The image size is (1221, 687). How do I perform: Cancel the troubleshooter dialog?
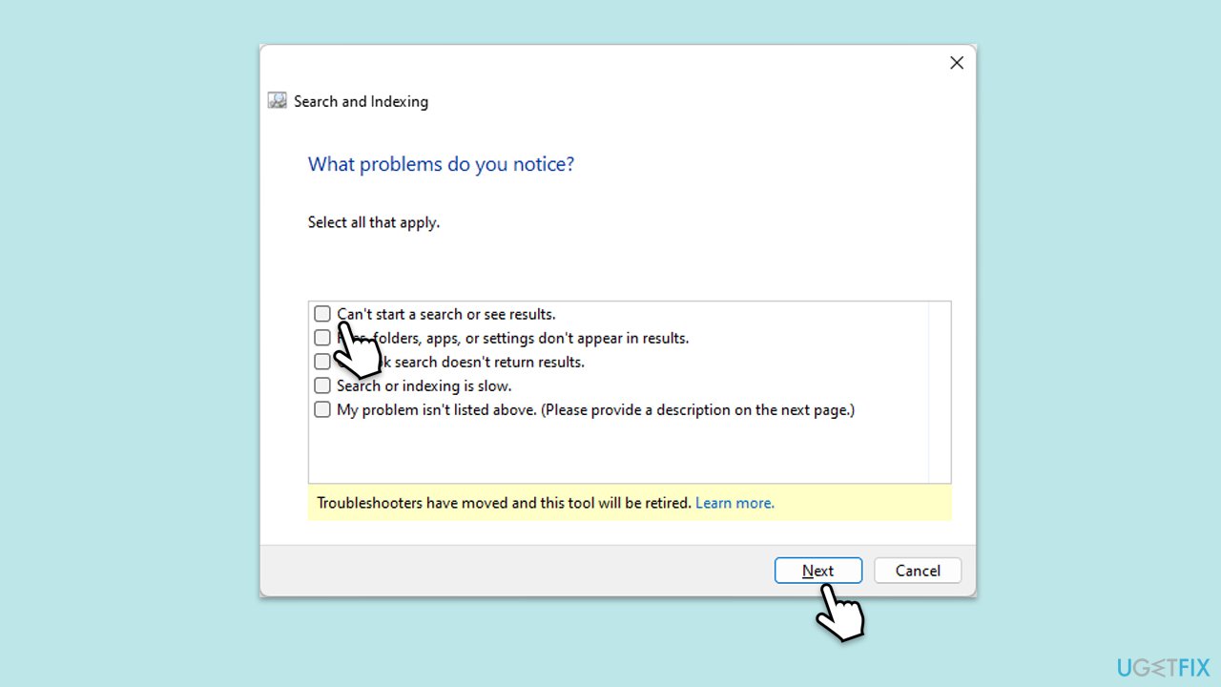tap(918, 571)
